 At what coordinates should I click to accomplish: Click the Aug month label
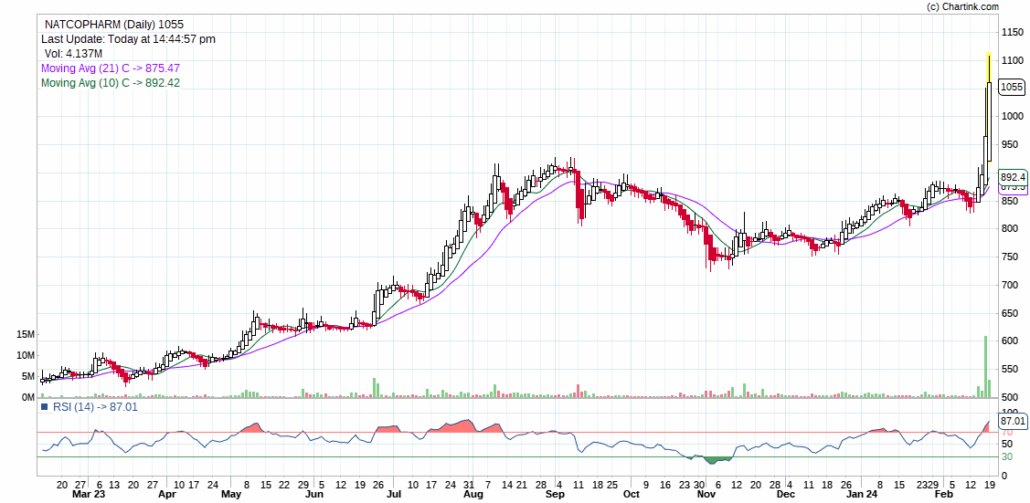click(x=473, y=493)
